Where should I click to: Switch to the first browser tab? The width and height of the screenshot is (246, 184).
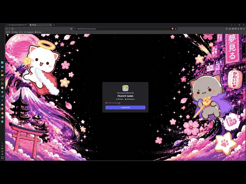coord(17,25)
